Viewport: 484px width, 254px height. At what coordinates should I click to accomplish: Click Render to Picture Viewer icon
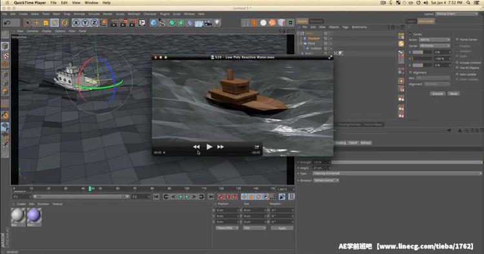coord(123,23)
